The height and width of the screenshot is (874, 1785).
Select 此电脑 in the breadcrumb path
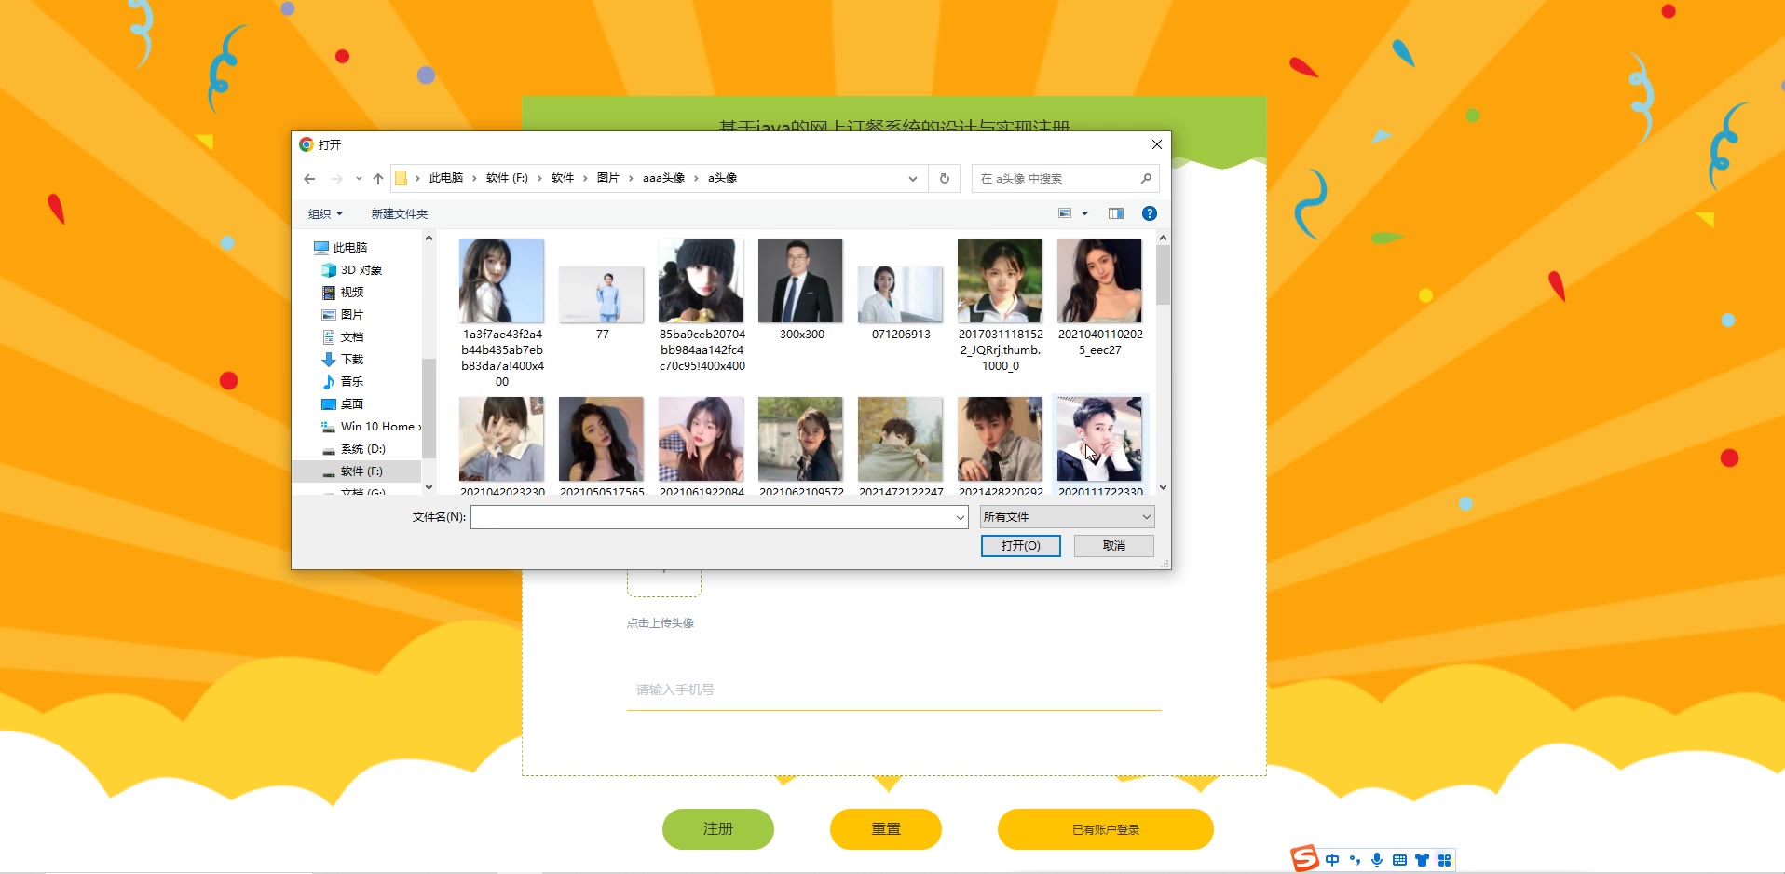tap(446, 178)
